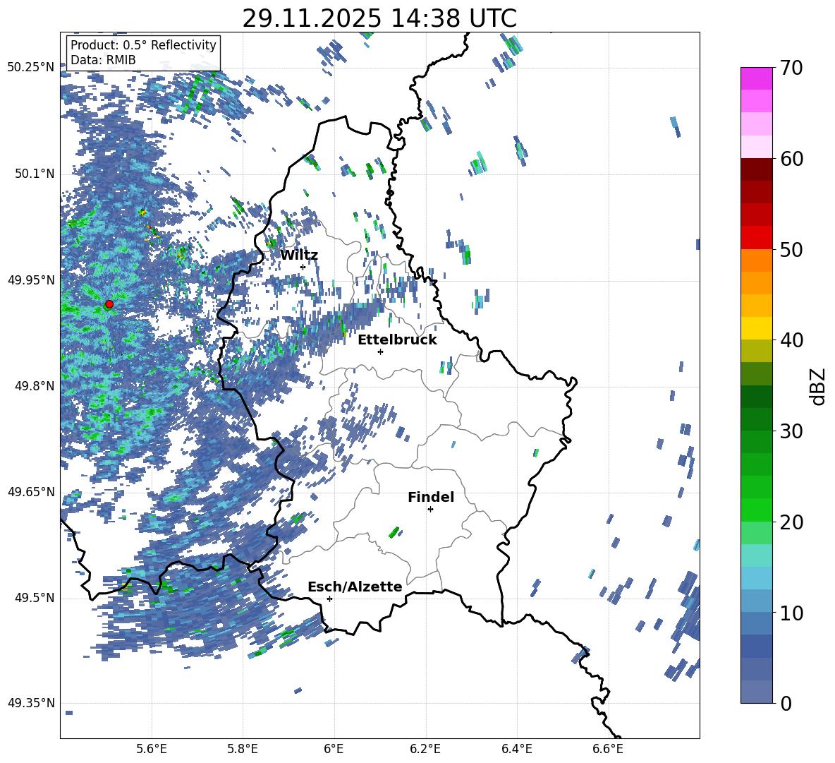Click the Wiltz city label
This screenshot has height=763, width=835.
click(x=299, y=256)
